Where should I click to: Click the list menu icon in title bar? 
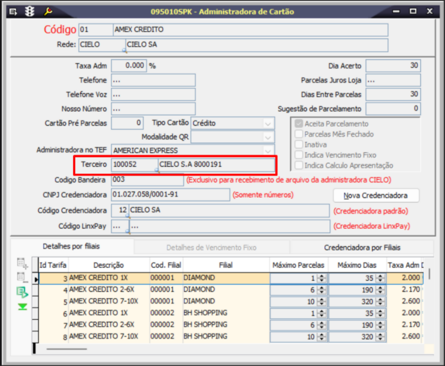[x=13, y=11]
